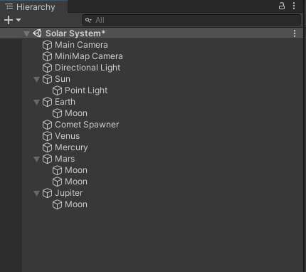Screen dimensions: 306x272
Task: Select the Venus object
Action: [x=67, y=136]
